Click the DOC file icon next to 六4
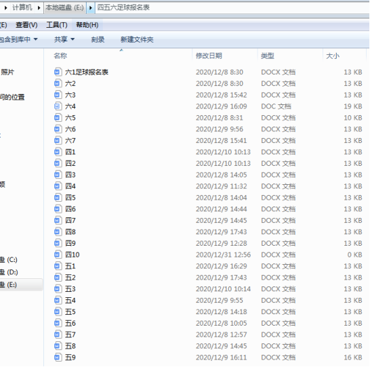Image resolution: width=370 pixels, height=367 pixels. [x=58, y=106]
